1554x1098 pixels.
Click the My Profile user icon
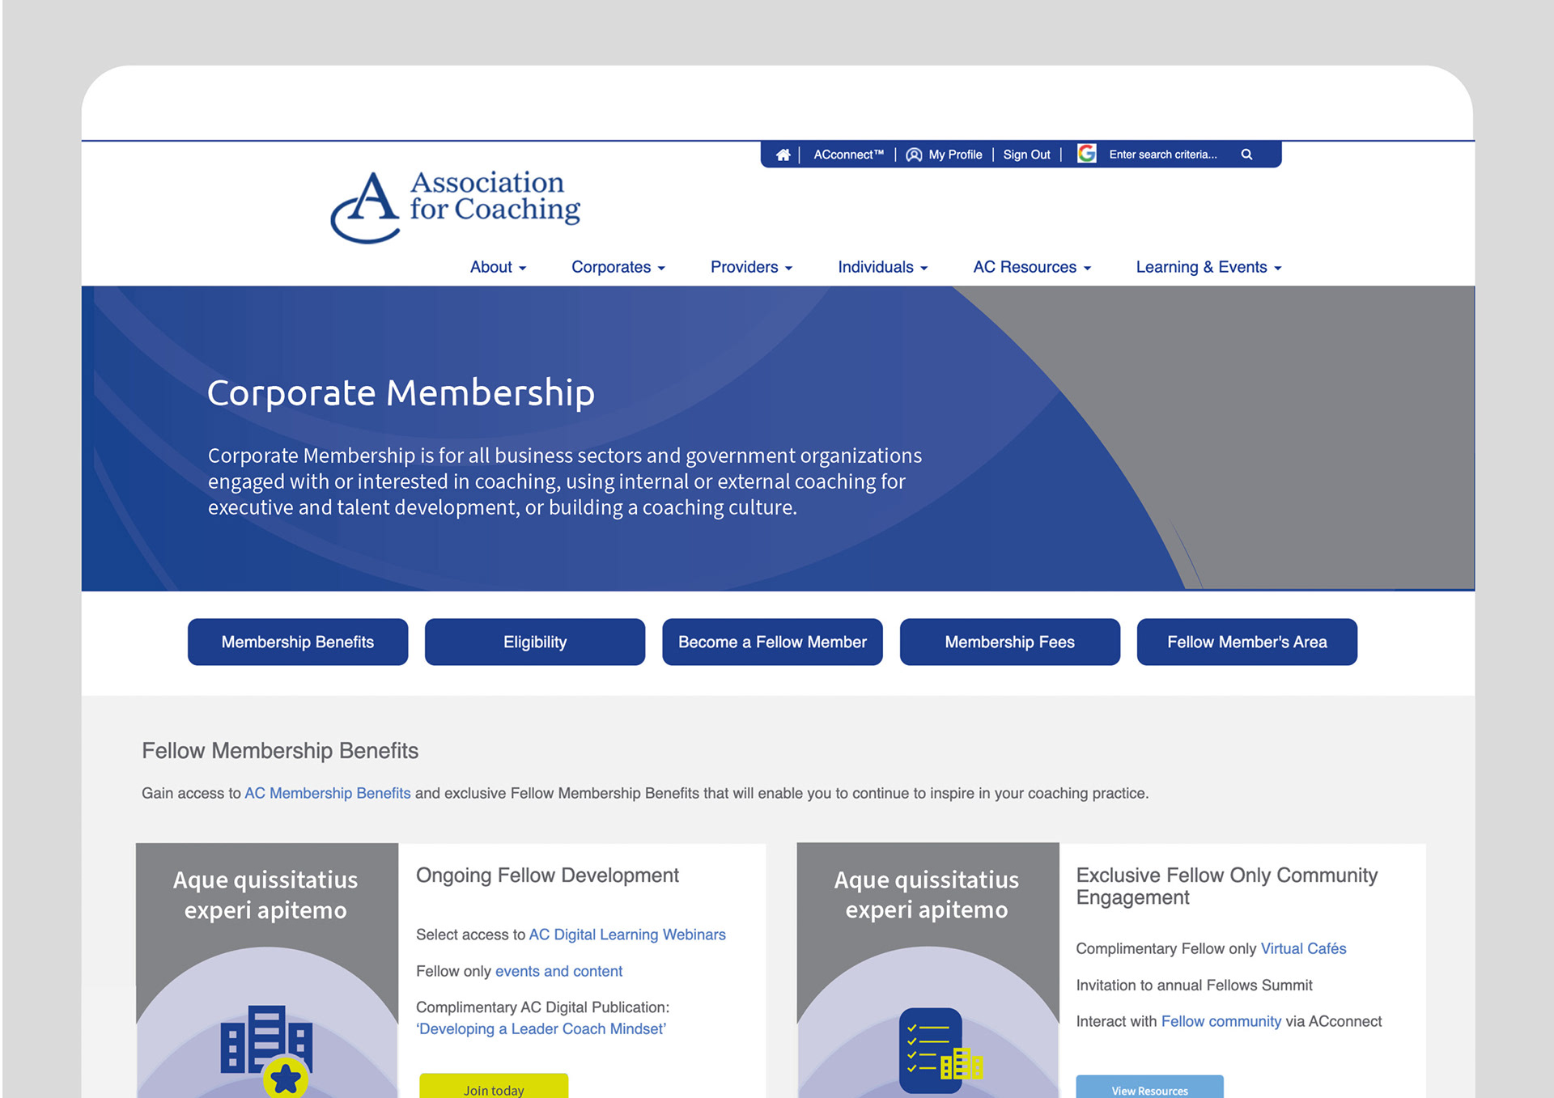pos(914,155)
